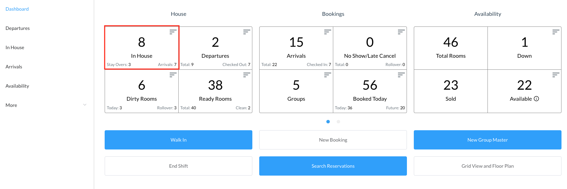Click the info icon next to Available

point(536,99)
